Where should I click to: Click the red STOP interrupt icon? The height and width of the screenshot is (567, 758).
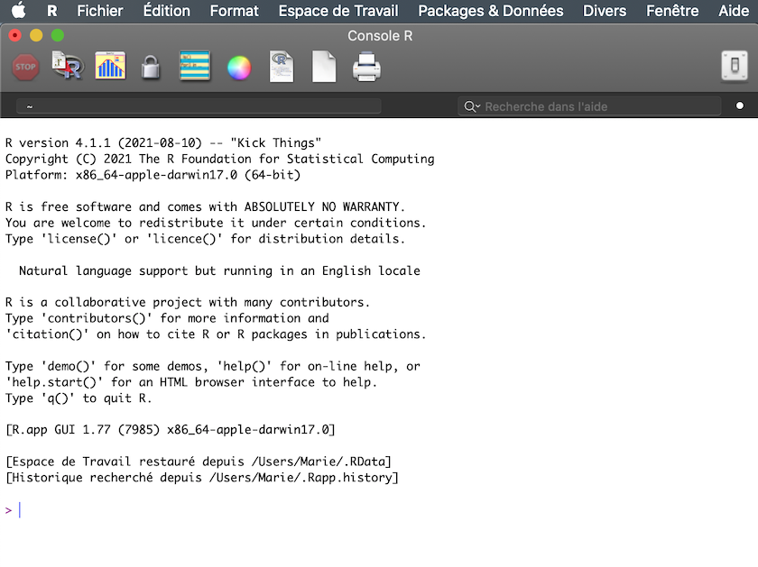[x=25, y=67]
